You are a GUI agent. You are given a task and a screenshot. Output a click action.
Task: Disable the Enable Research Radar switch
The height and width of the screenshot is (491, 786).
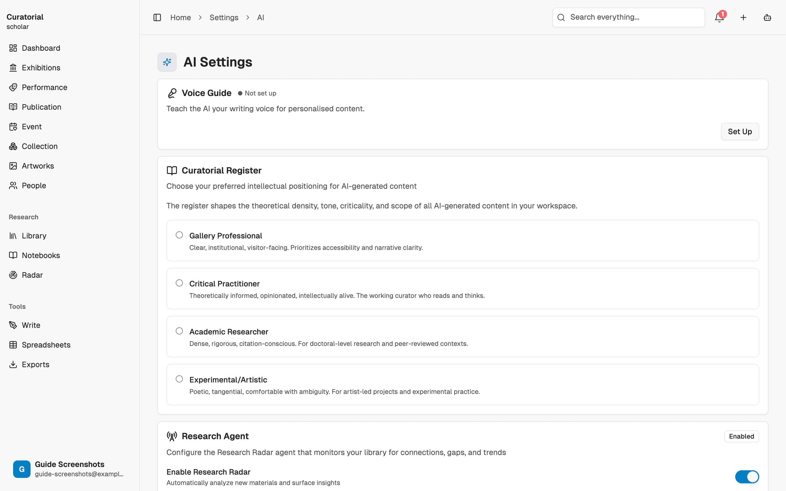(747, 477)
